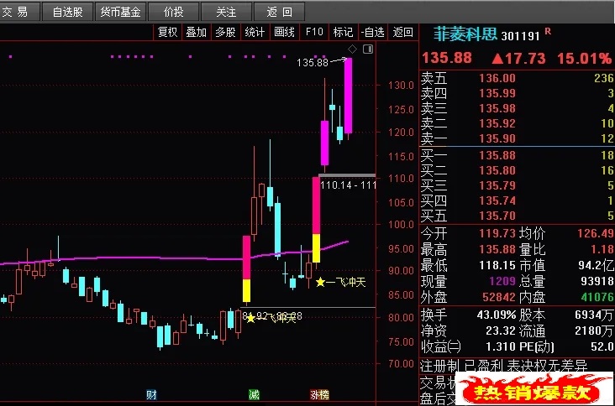The image size is (615, 406).
Task: Click the 总量 93918 value
Action: (x=597, y=281)
